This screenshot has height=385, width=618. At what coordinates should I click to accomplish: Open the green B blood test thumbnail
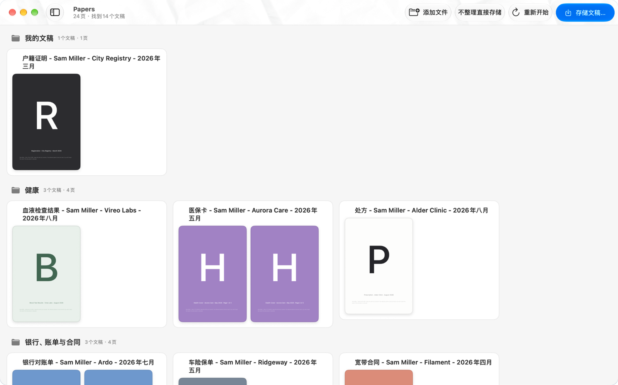[46, 274]
